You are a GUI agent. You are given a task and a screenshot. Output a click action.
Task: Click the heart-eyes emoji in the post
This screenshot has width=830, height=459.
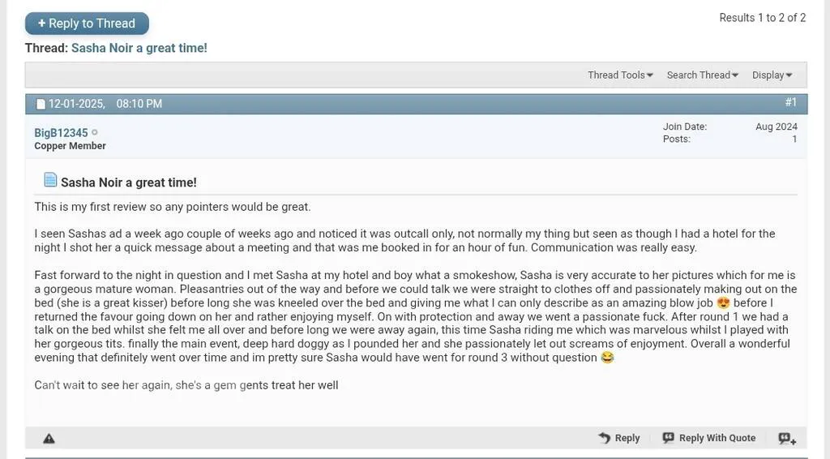coord(724,303)
